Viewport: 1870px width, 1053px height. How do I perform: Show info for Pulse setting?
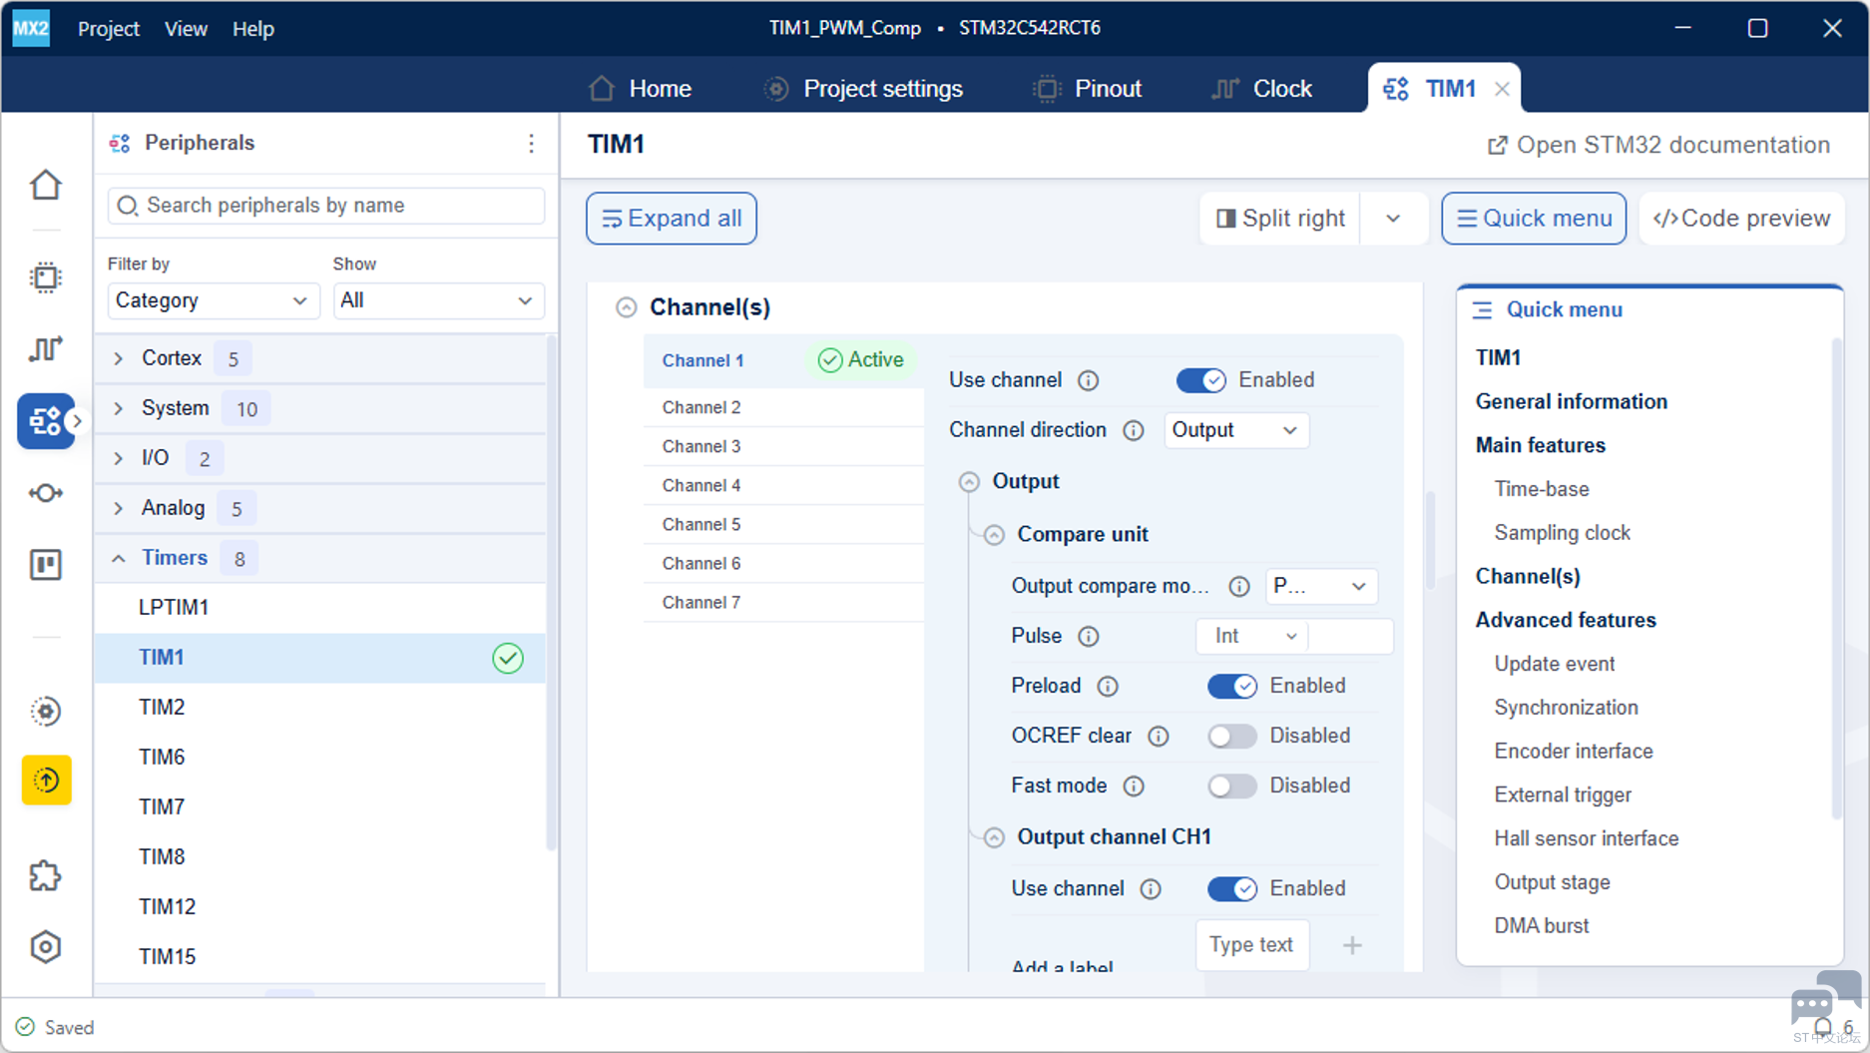(1089, 636)
